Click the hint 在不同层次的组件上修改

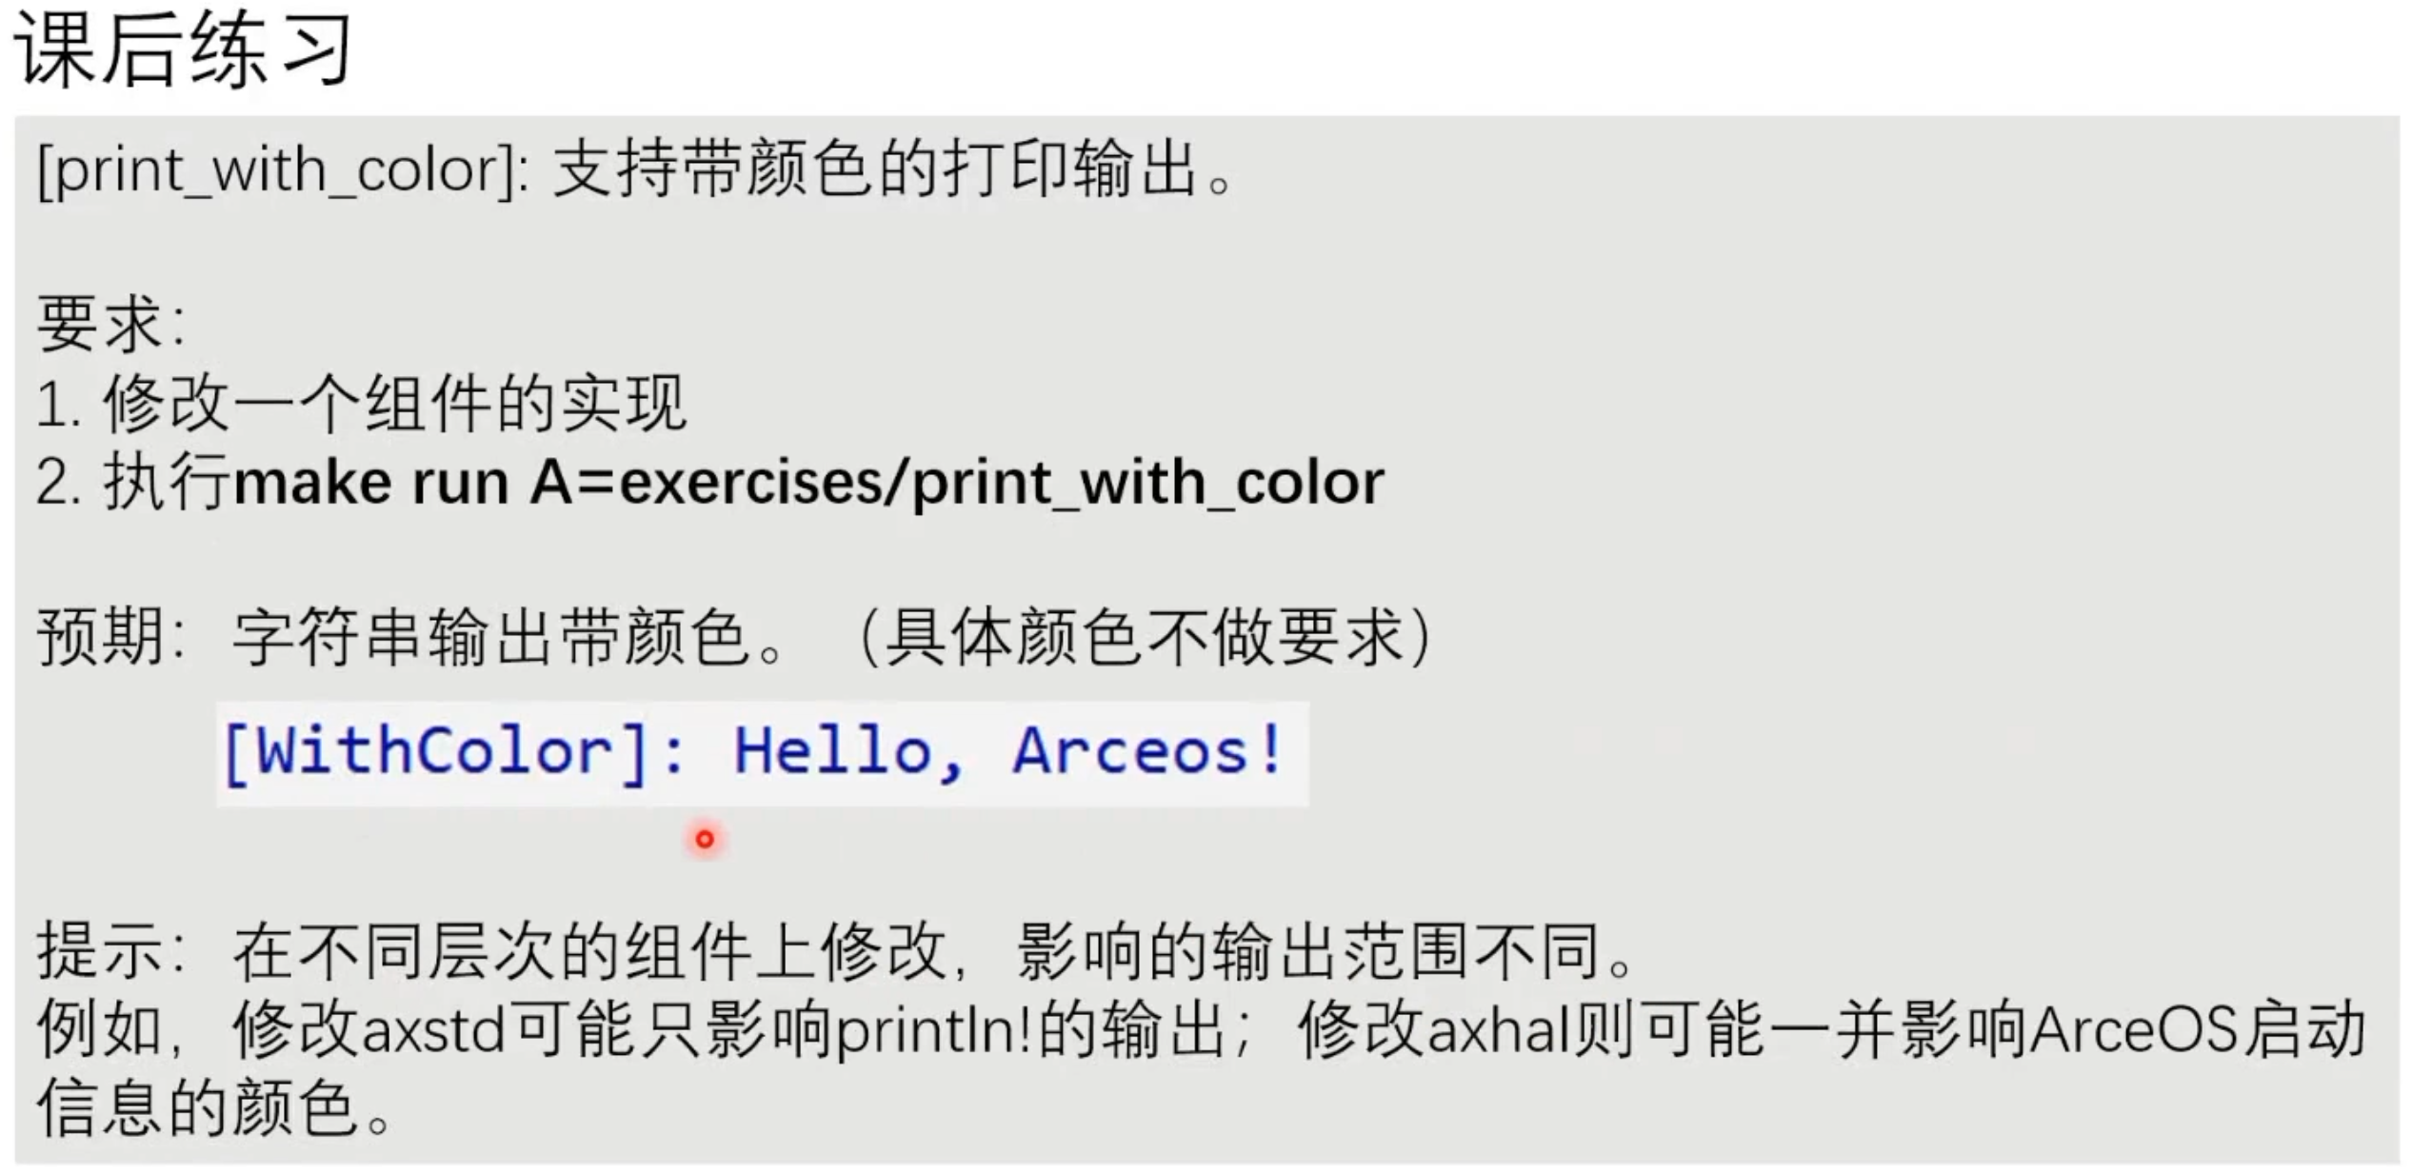(590, 952)
